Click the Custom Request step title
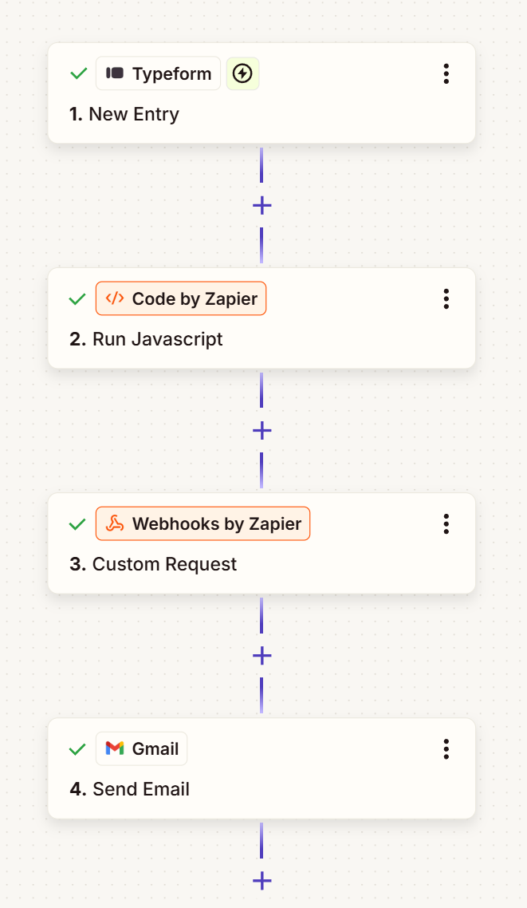 165,564
